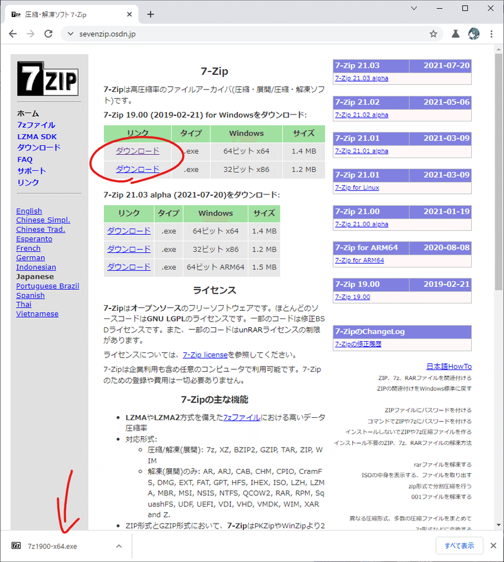Switch language to Indonesian
The image size is (504, 562).
coord(36,267)
